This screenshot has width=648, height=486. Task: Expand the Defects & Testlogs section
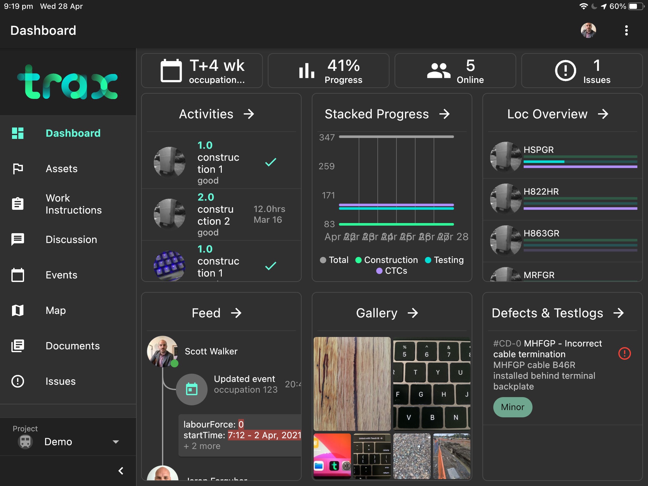click(x=621, y=312)
